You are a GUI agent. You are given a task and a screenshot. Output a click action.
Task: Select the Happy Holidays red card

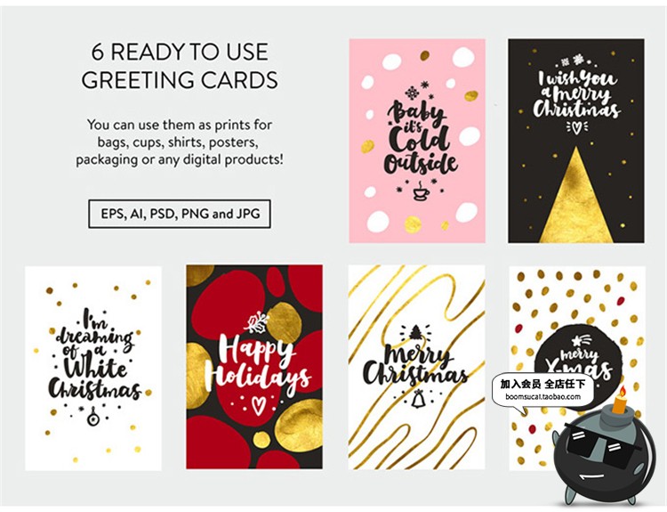tap(254, 367)
